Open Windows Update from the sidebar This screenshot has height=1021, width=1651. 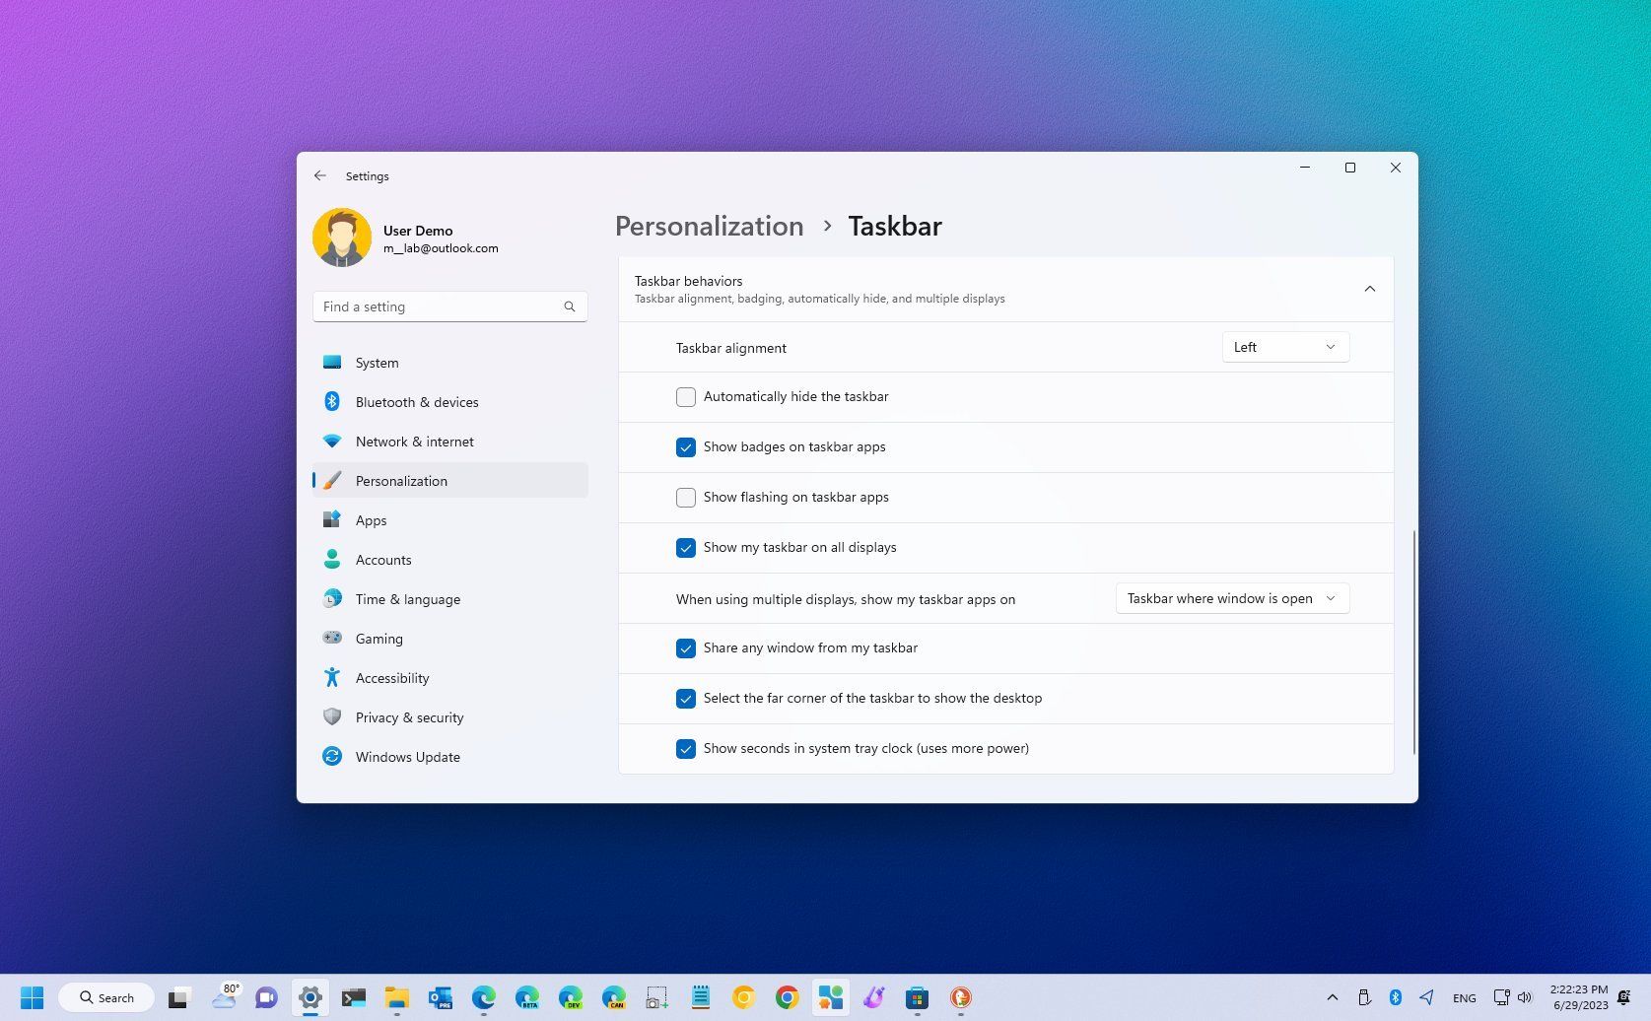point(407,756)
